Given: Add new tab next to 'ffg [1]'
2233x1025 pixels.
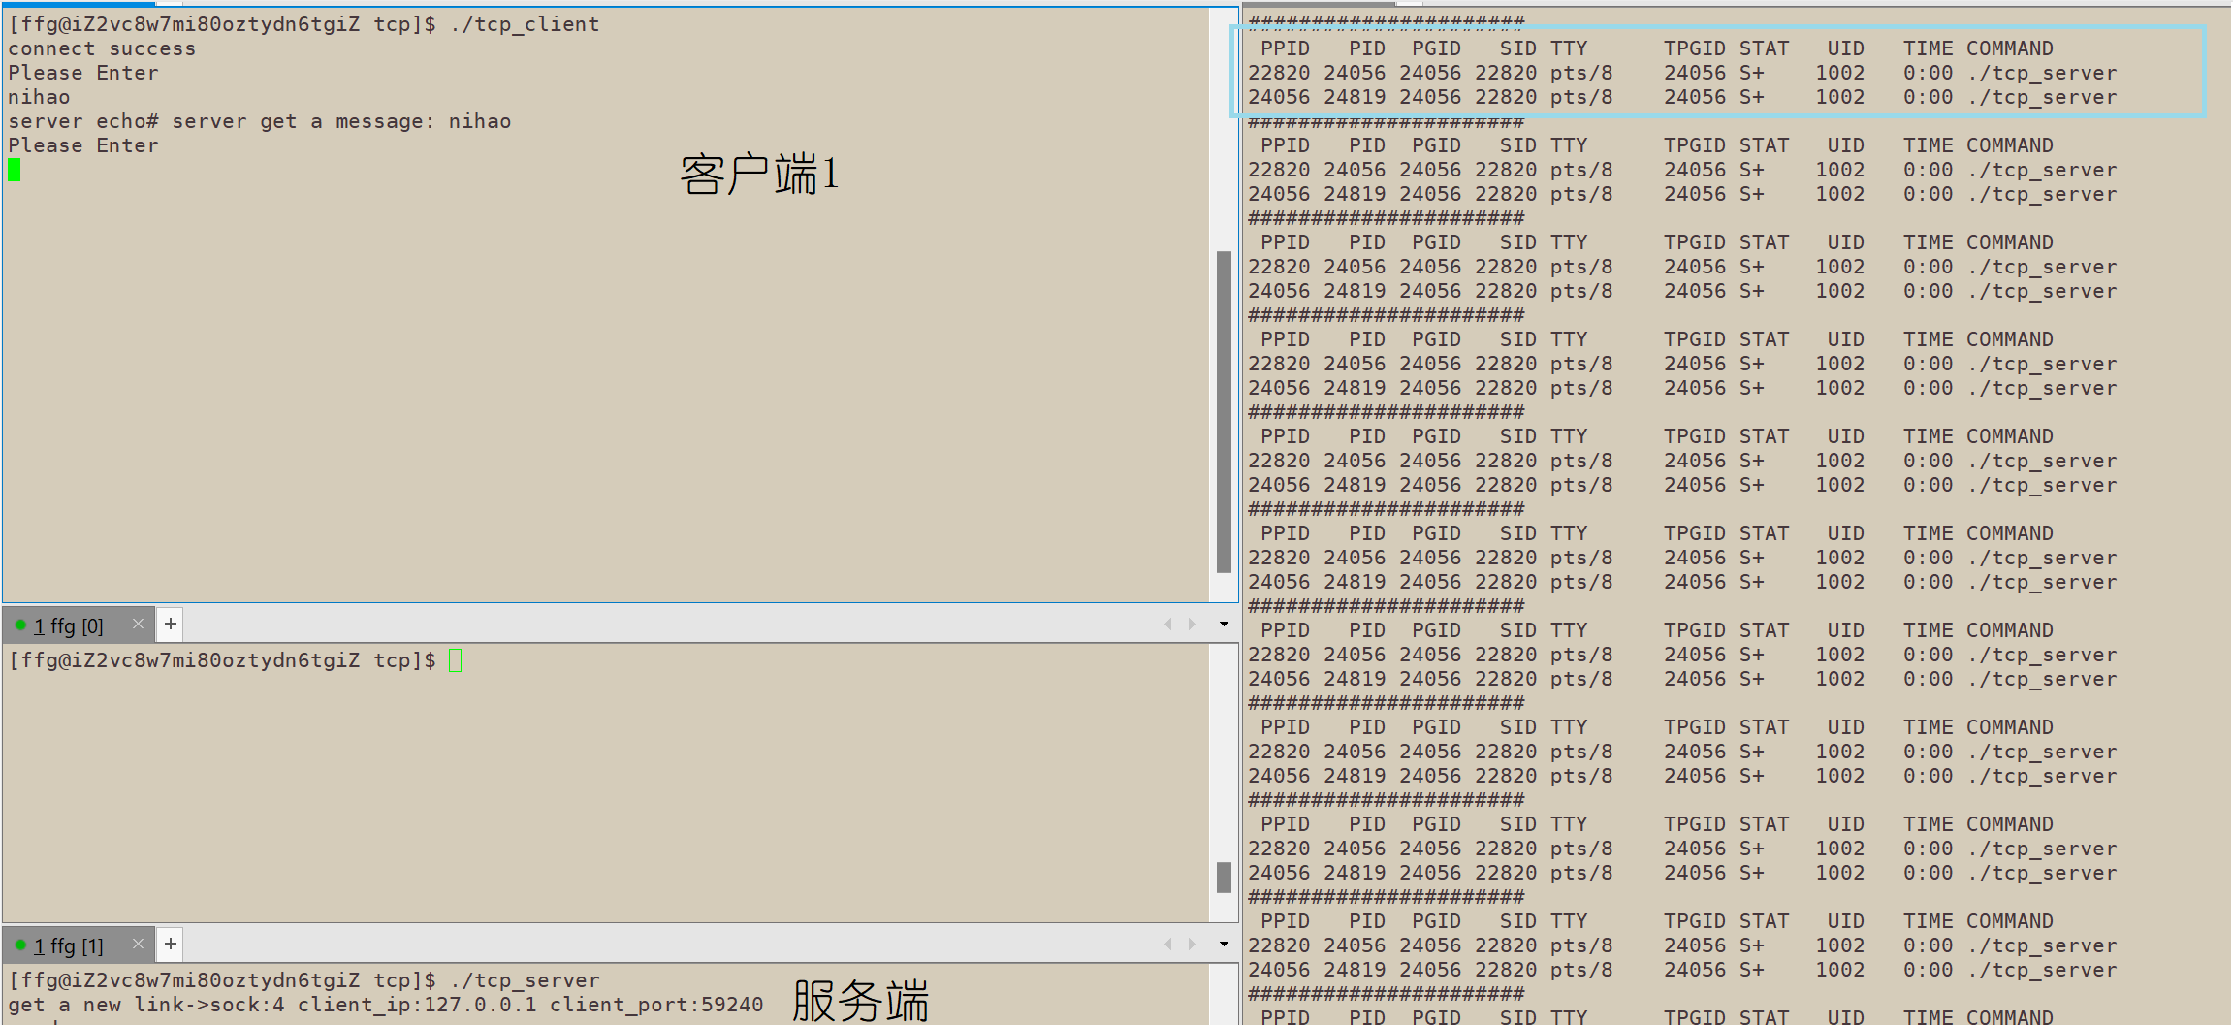Looking at the screenshot, I should point(171,944).
